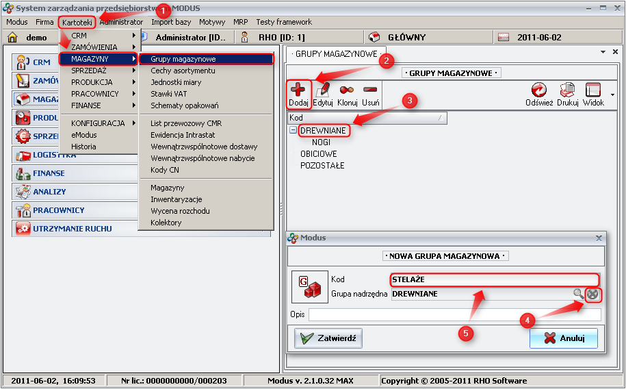626x389 pixels.
Task: Click the group icon in the Nowa grupa dialog
Action: click(310, 287)
